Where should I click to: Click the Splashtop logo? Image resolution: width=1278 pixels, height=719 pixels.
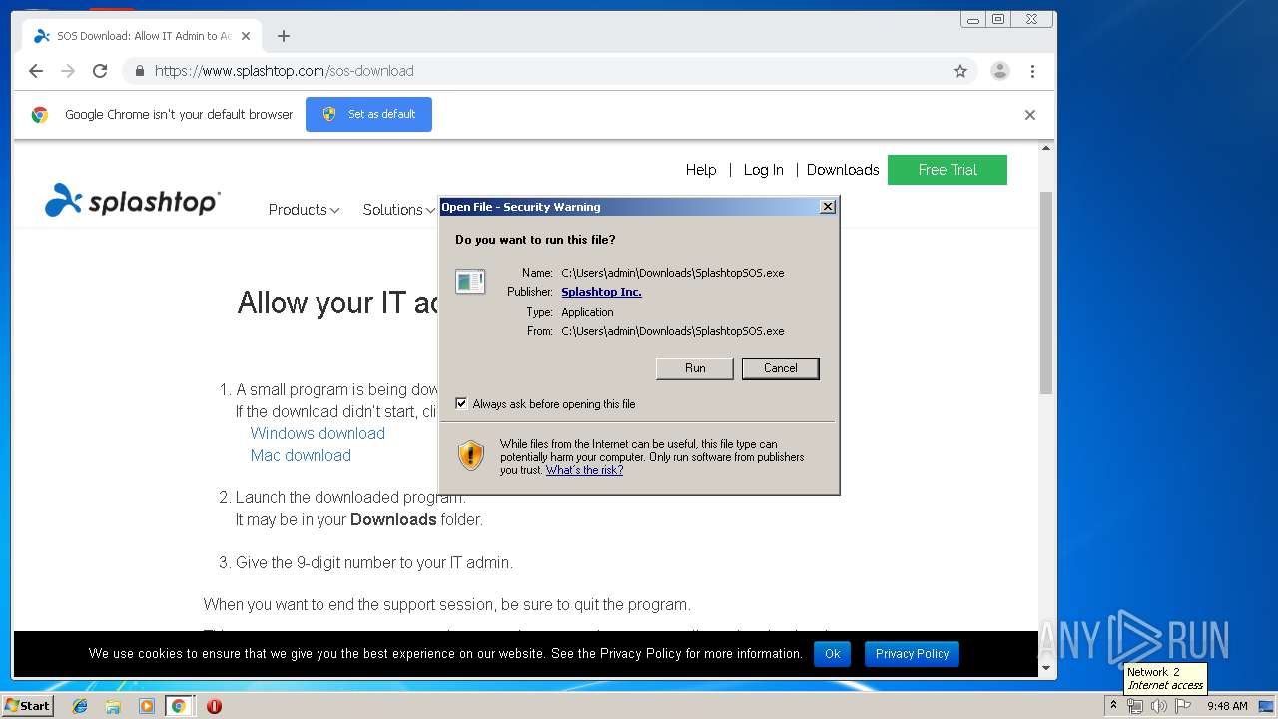(x=133, y=201)
